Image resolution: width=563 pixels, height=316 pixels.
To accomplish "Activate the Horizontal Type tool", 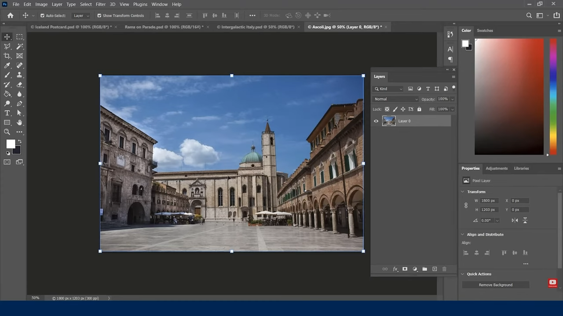I will [7, 113].
